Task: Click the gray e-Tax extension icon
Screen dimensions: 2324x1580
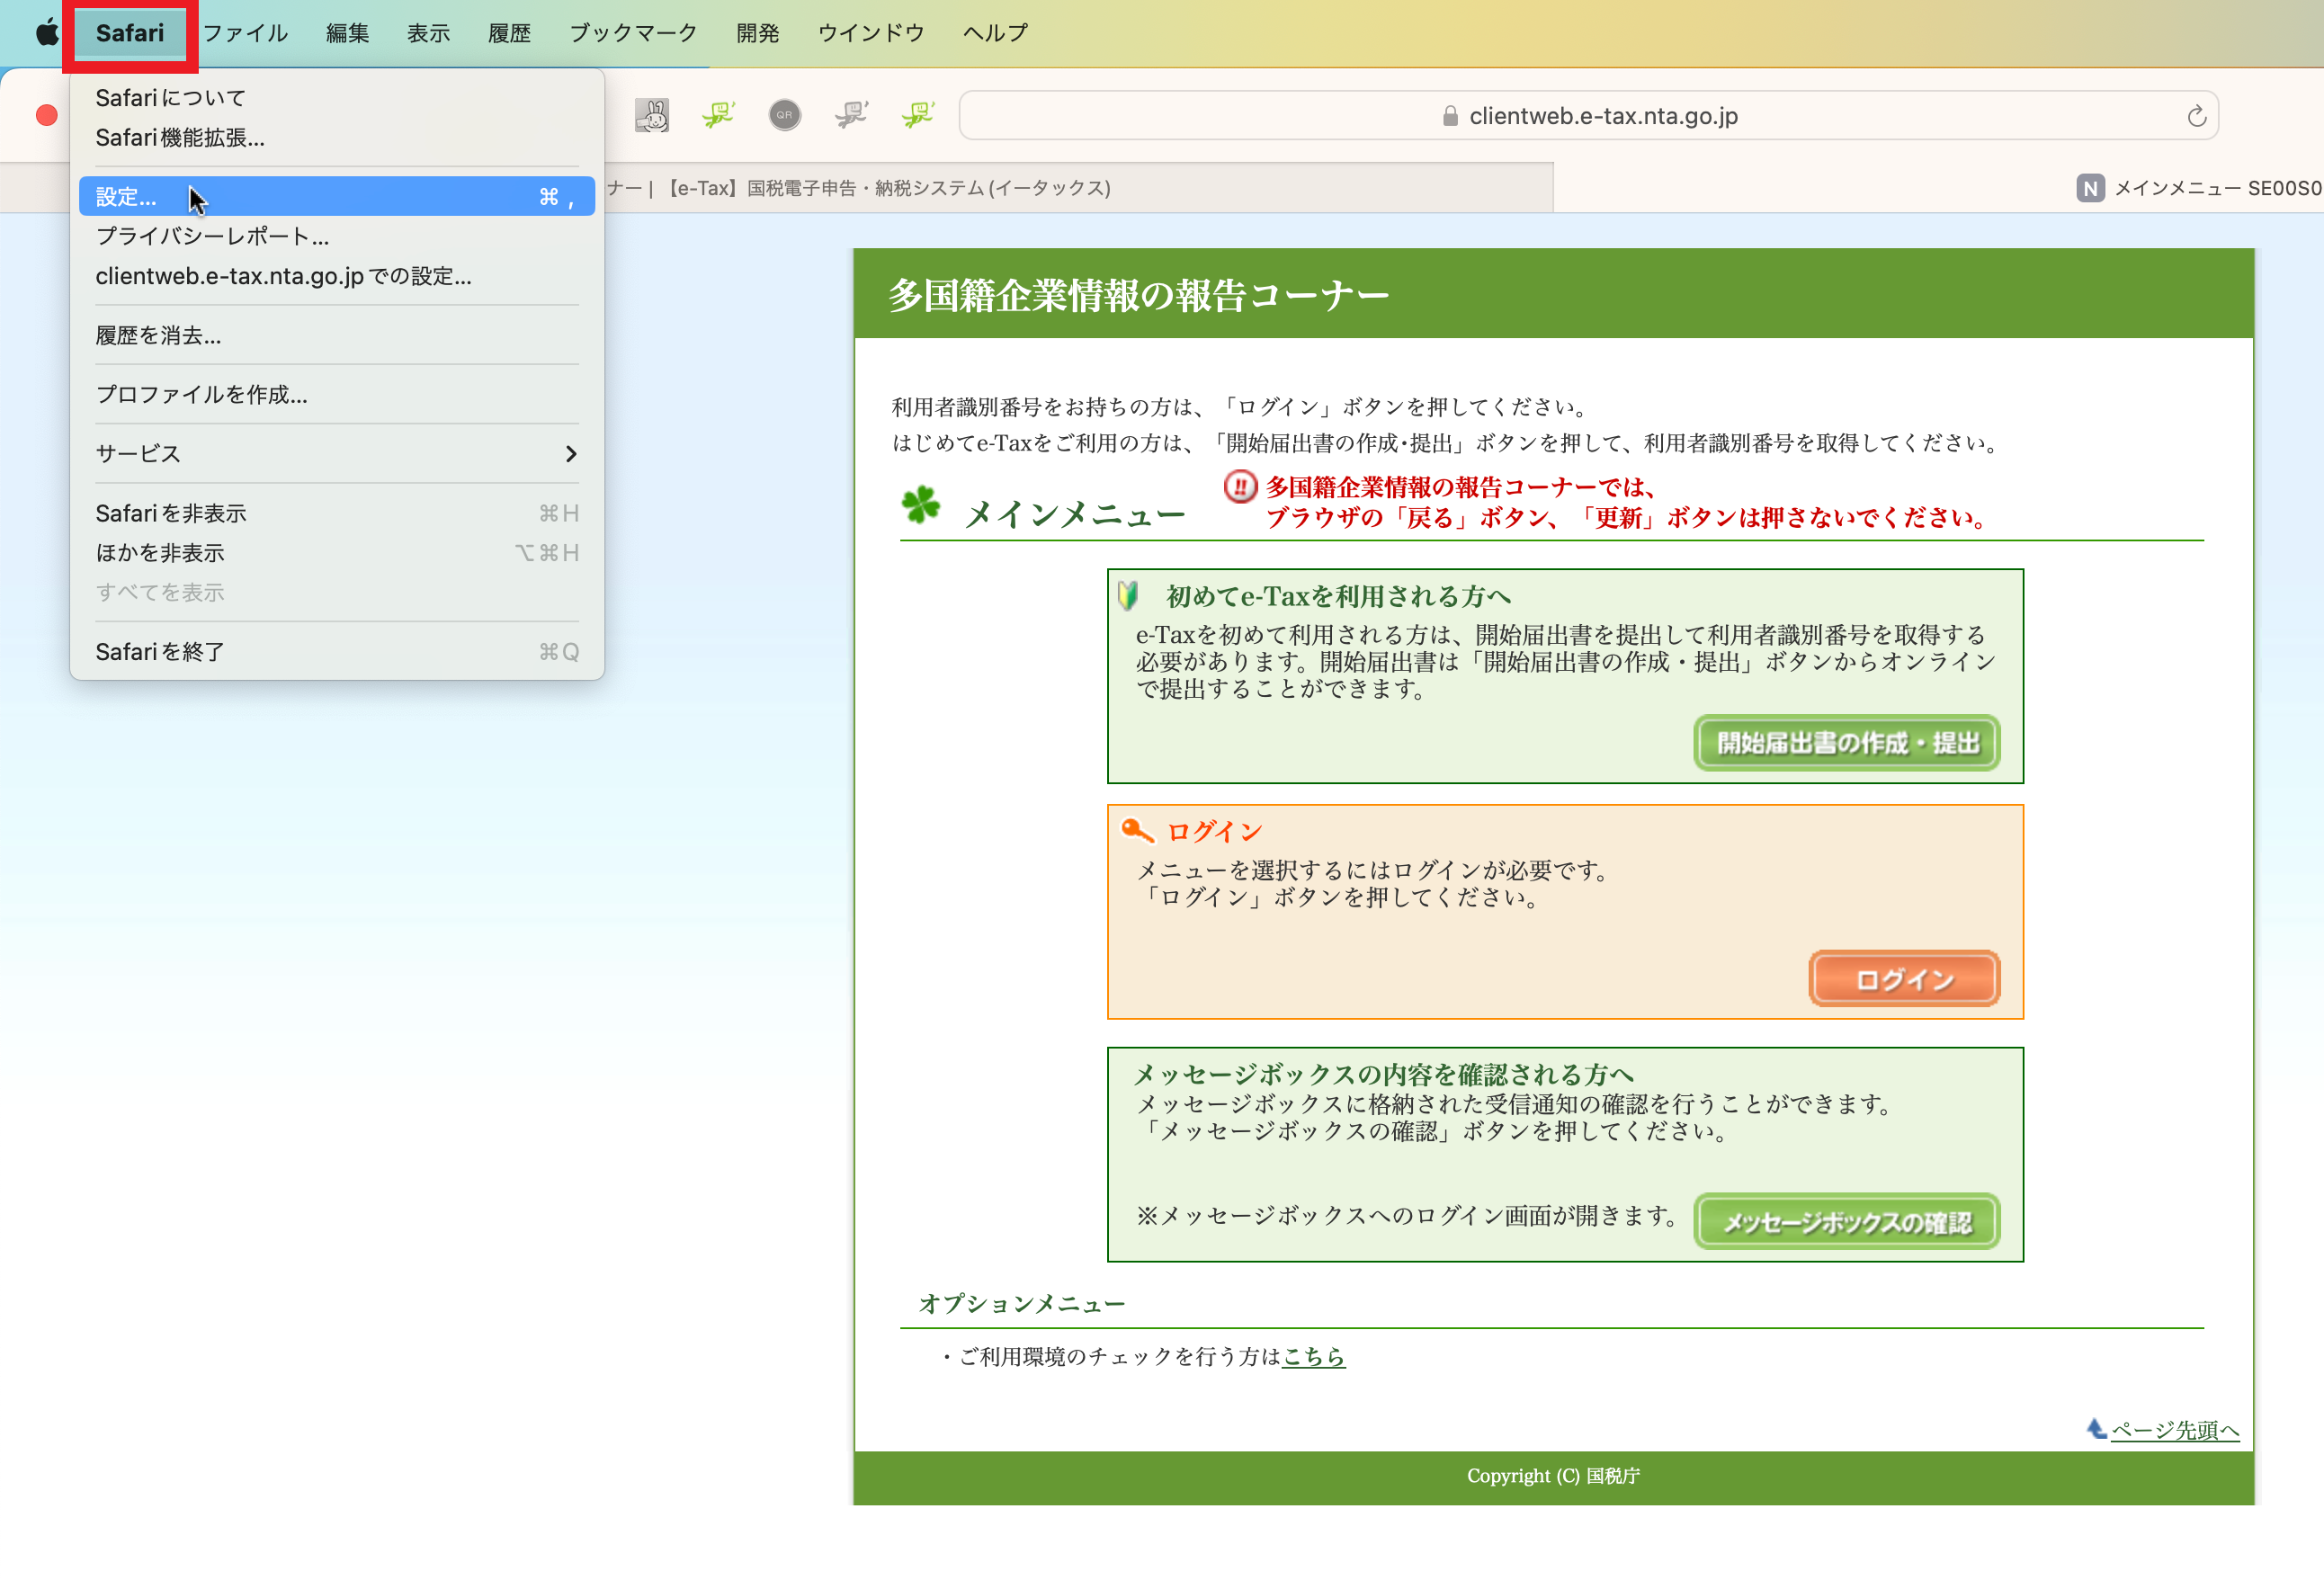Action: [851, 116]
